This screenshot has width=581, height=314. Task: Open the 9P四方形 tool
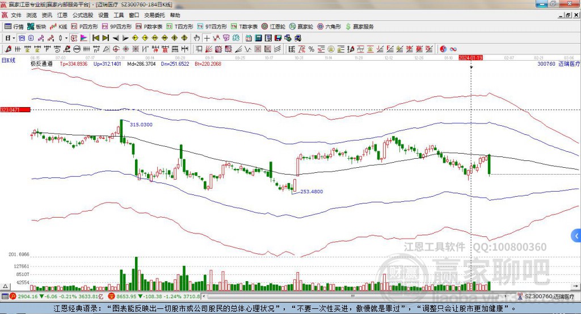117,27
